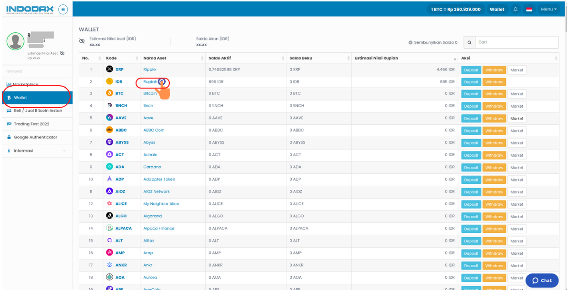Click the IDR rupiah coin icon

coord(109,81)
